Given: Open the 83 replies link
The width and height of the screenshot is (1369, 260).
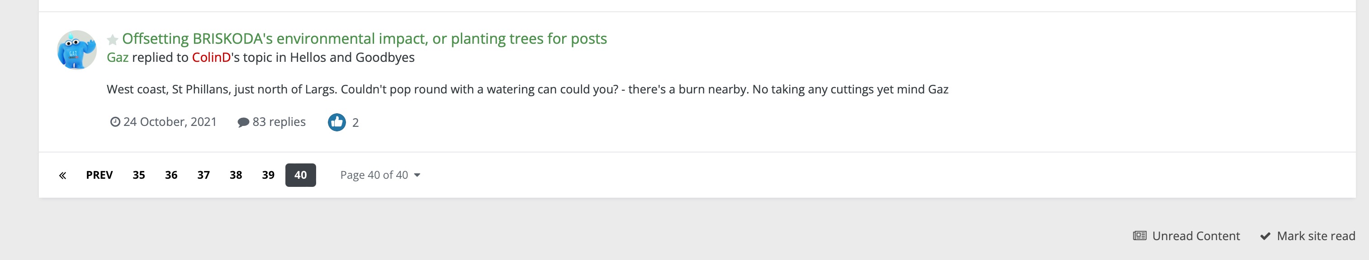Looking at the screenshot, I should point(279,122).
